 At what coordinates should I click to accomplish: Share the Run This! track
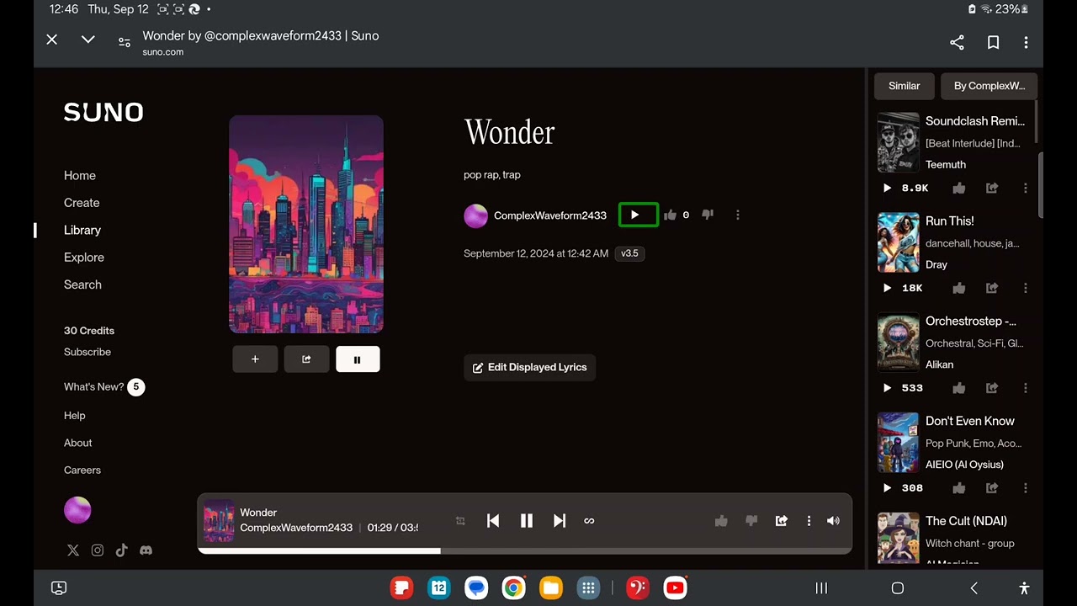click(992, 288)
